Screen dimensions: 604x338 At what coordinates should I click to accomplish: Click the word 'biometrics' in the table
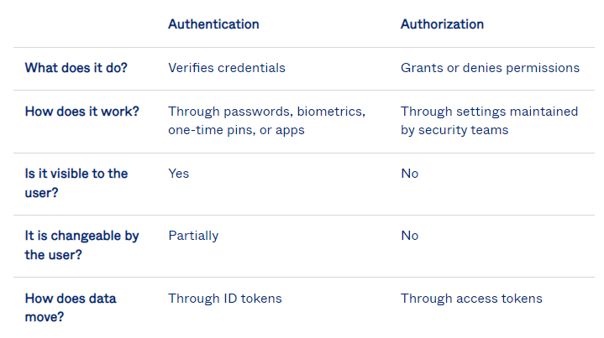click(x=331, y=112)
